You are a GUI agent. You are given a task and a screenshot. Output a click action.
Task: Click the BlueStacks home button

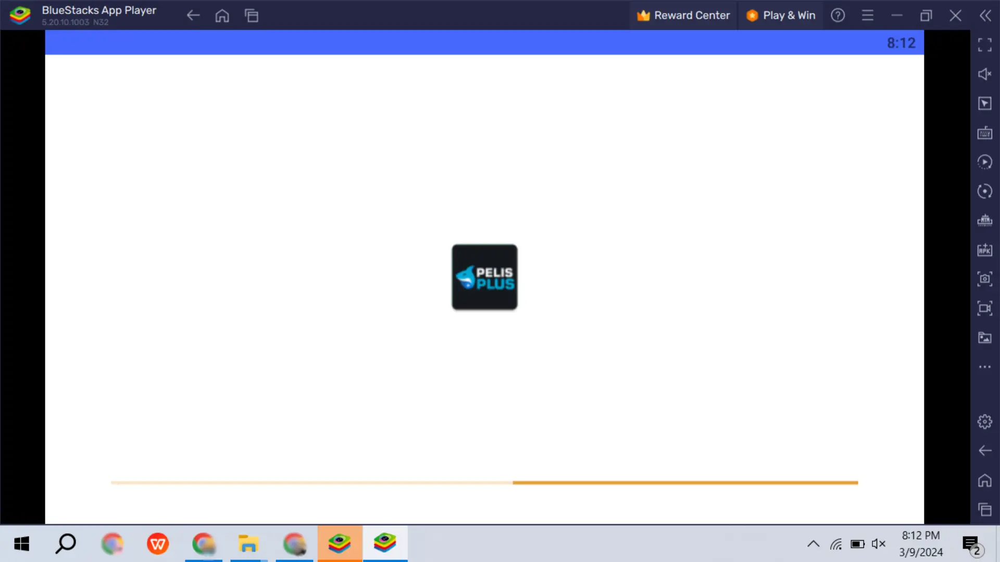(x=222, y=15)
